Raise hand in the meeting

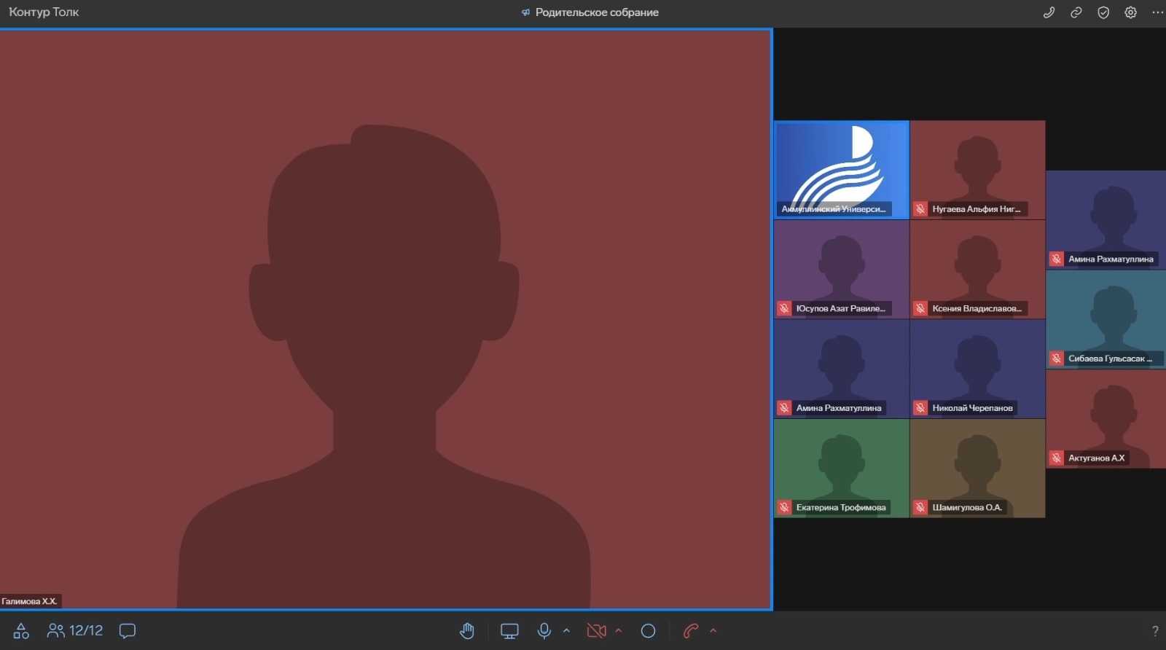pyautogui.click(x=467, y=631)
